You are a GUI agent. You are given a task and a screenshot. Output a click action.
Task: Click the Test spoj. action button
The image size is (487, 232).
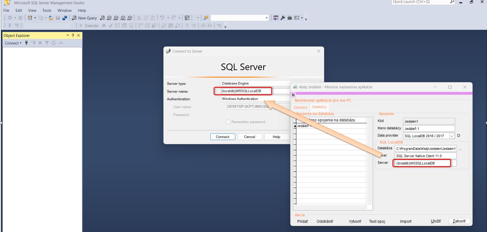(x=377, y=221)
